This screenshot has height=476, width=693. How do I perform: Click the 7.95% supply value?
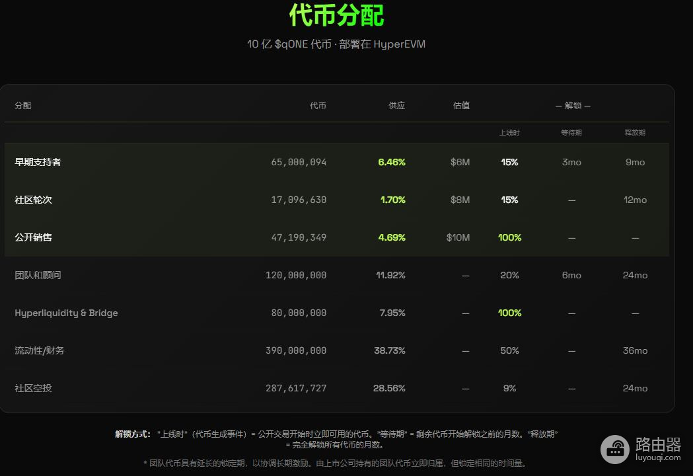coord(392,313)
